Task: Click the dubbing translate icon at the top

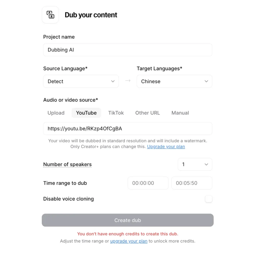Action: pyautogui.click(x=50, y=15)
